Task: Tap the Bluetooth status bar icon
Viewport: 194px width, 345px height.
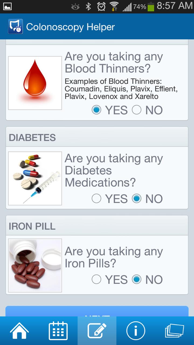Action: point(88,6)
